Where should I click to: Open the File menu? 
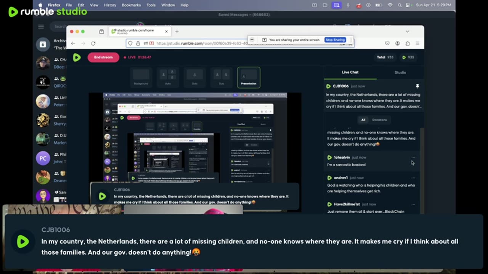pyautogui.click(x=69, y=5)
